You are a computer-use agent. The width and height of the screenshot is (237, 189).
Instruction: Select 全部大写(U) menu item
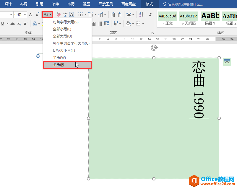[67, 36]
